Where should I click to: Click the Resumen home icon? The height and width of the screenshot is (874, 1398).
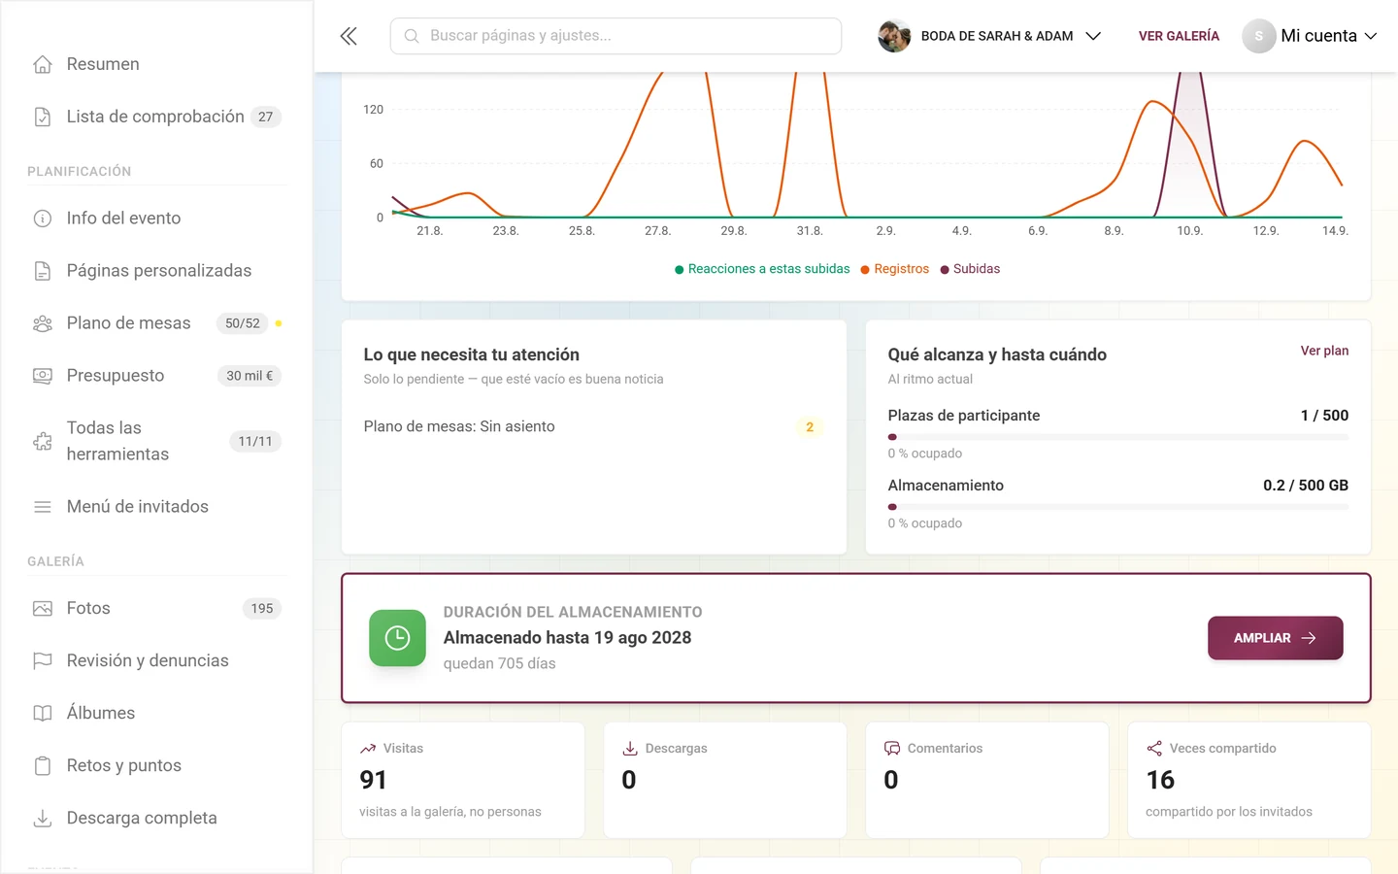click(x=43, y=64)
